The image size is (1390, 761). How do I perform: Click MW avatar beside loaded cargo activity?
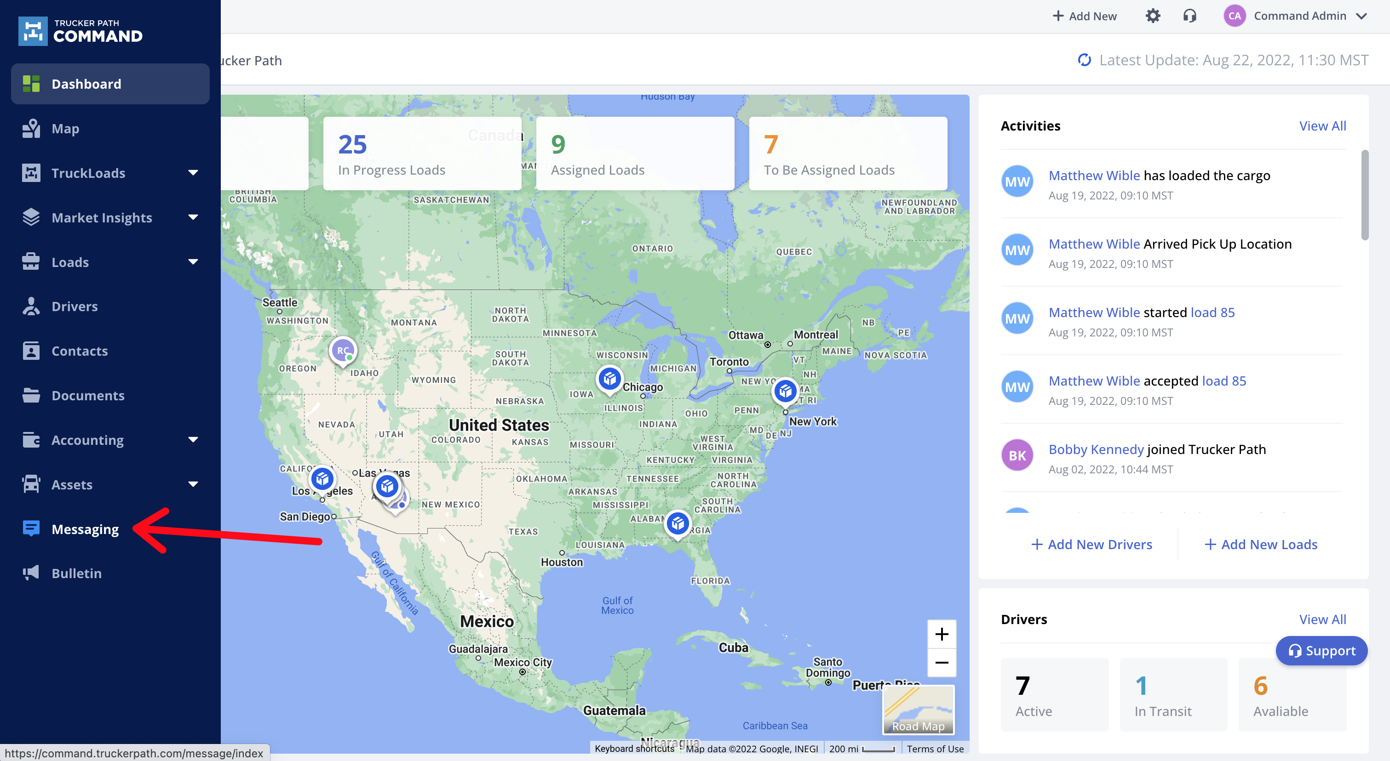1017,182
